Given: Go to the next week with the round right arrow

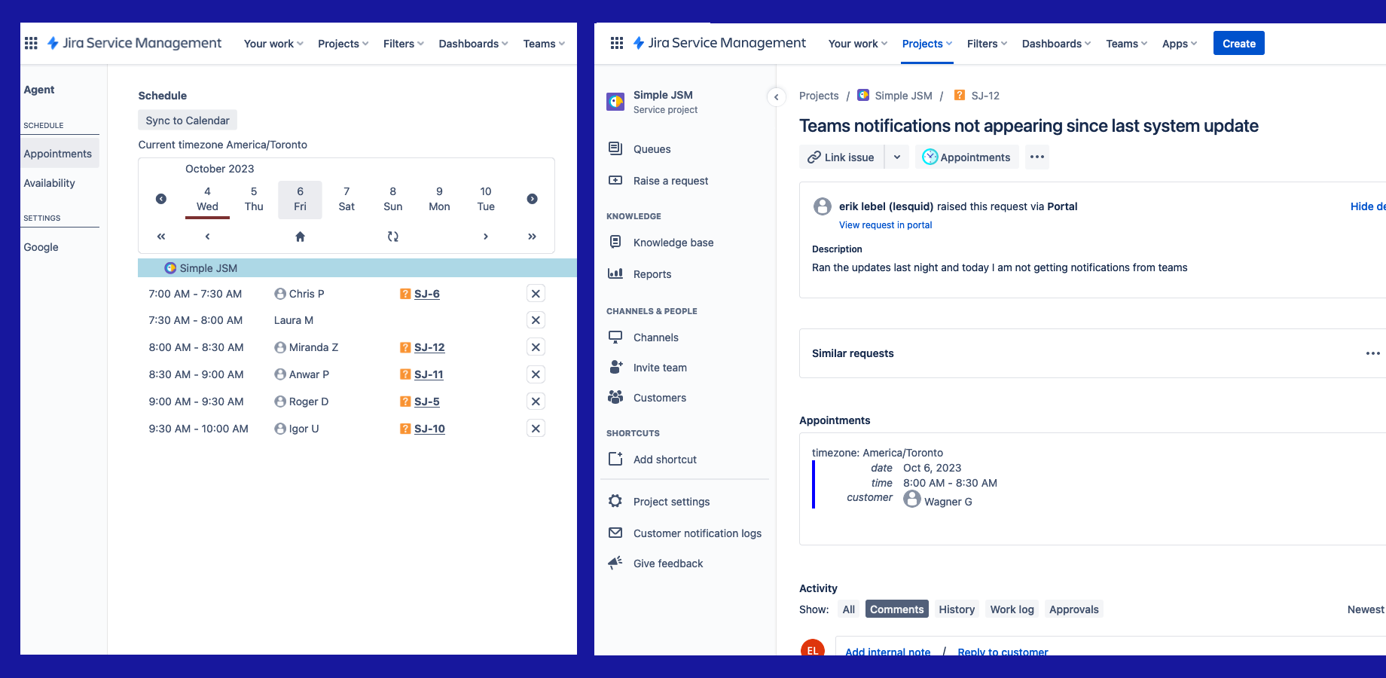Looking at the screenshot, I should pyautogui.click(x=533, y=199).
